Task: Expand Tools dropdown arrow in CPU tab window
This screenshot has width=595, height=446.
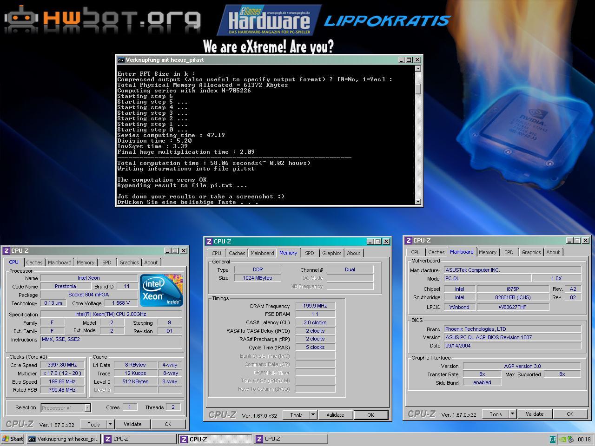Action: click(110, 424)
